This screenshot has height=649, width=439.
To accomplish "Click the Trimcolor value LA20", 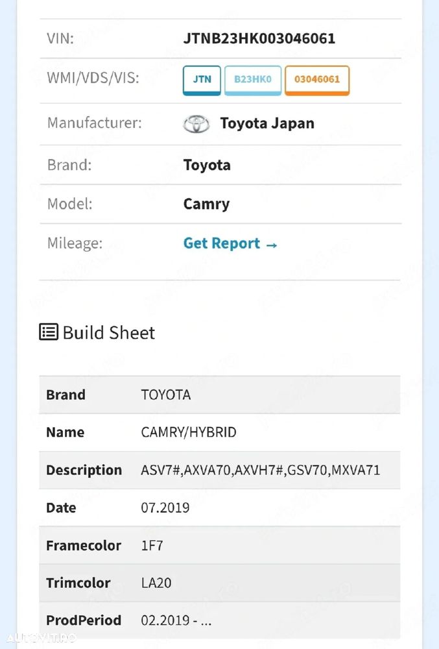I will (156, 583).
